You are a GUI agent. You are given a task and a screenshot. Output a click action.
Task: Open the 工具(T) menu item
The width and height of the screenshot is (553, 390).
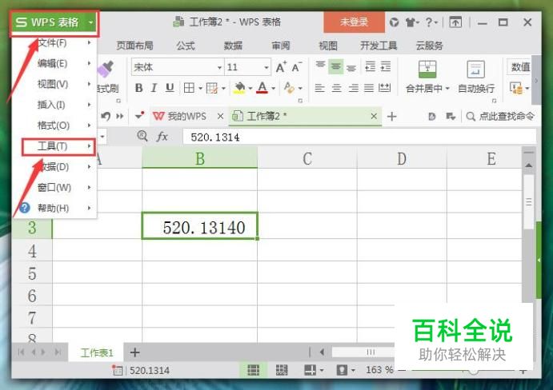pyautogui.click(x=58, y=146)
